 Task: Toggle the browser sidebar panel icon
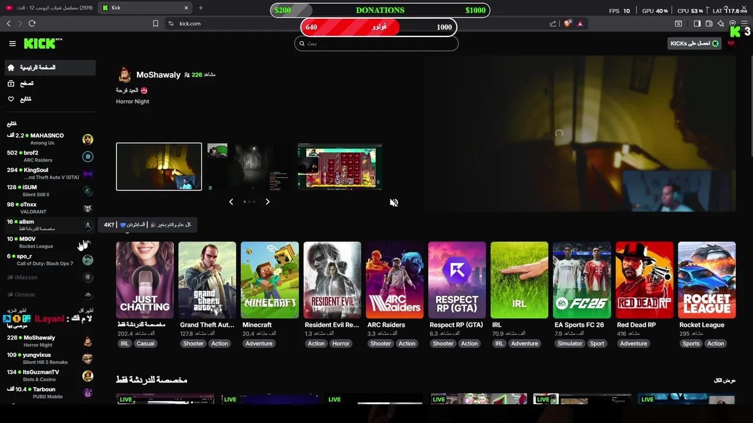point(697,23)
